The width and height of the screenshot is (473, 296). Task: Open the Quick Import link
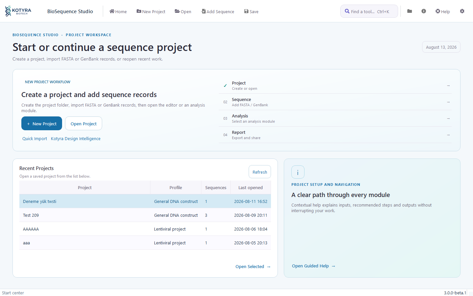pyautogui.click(x=34, y=138)
